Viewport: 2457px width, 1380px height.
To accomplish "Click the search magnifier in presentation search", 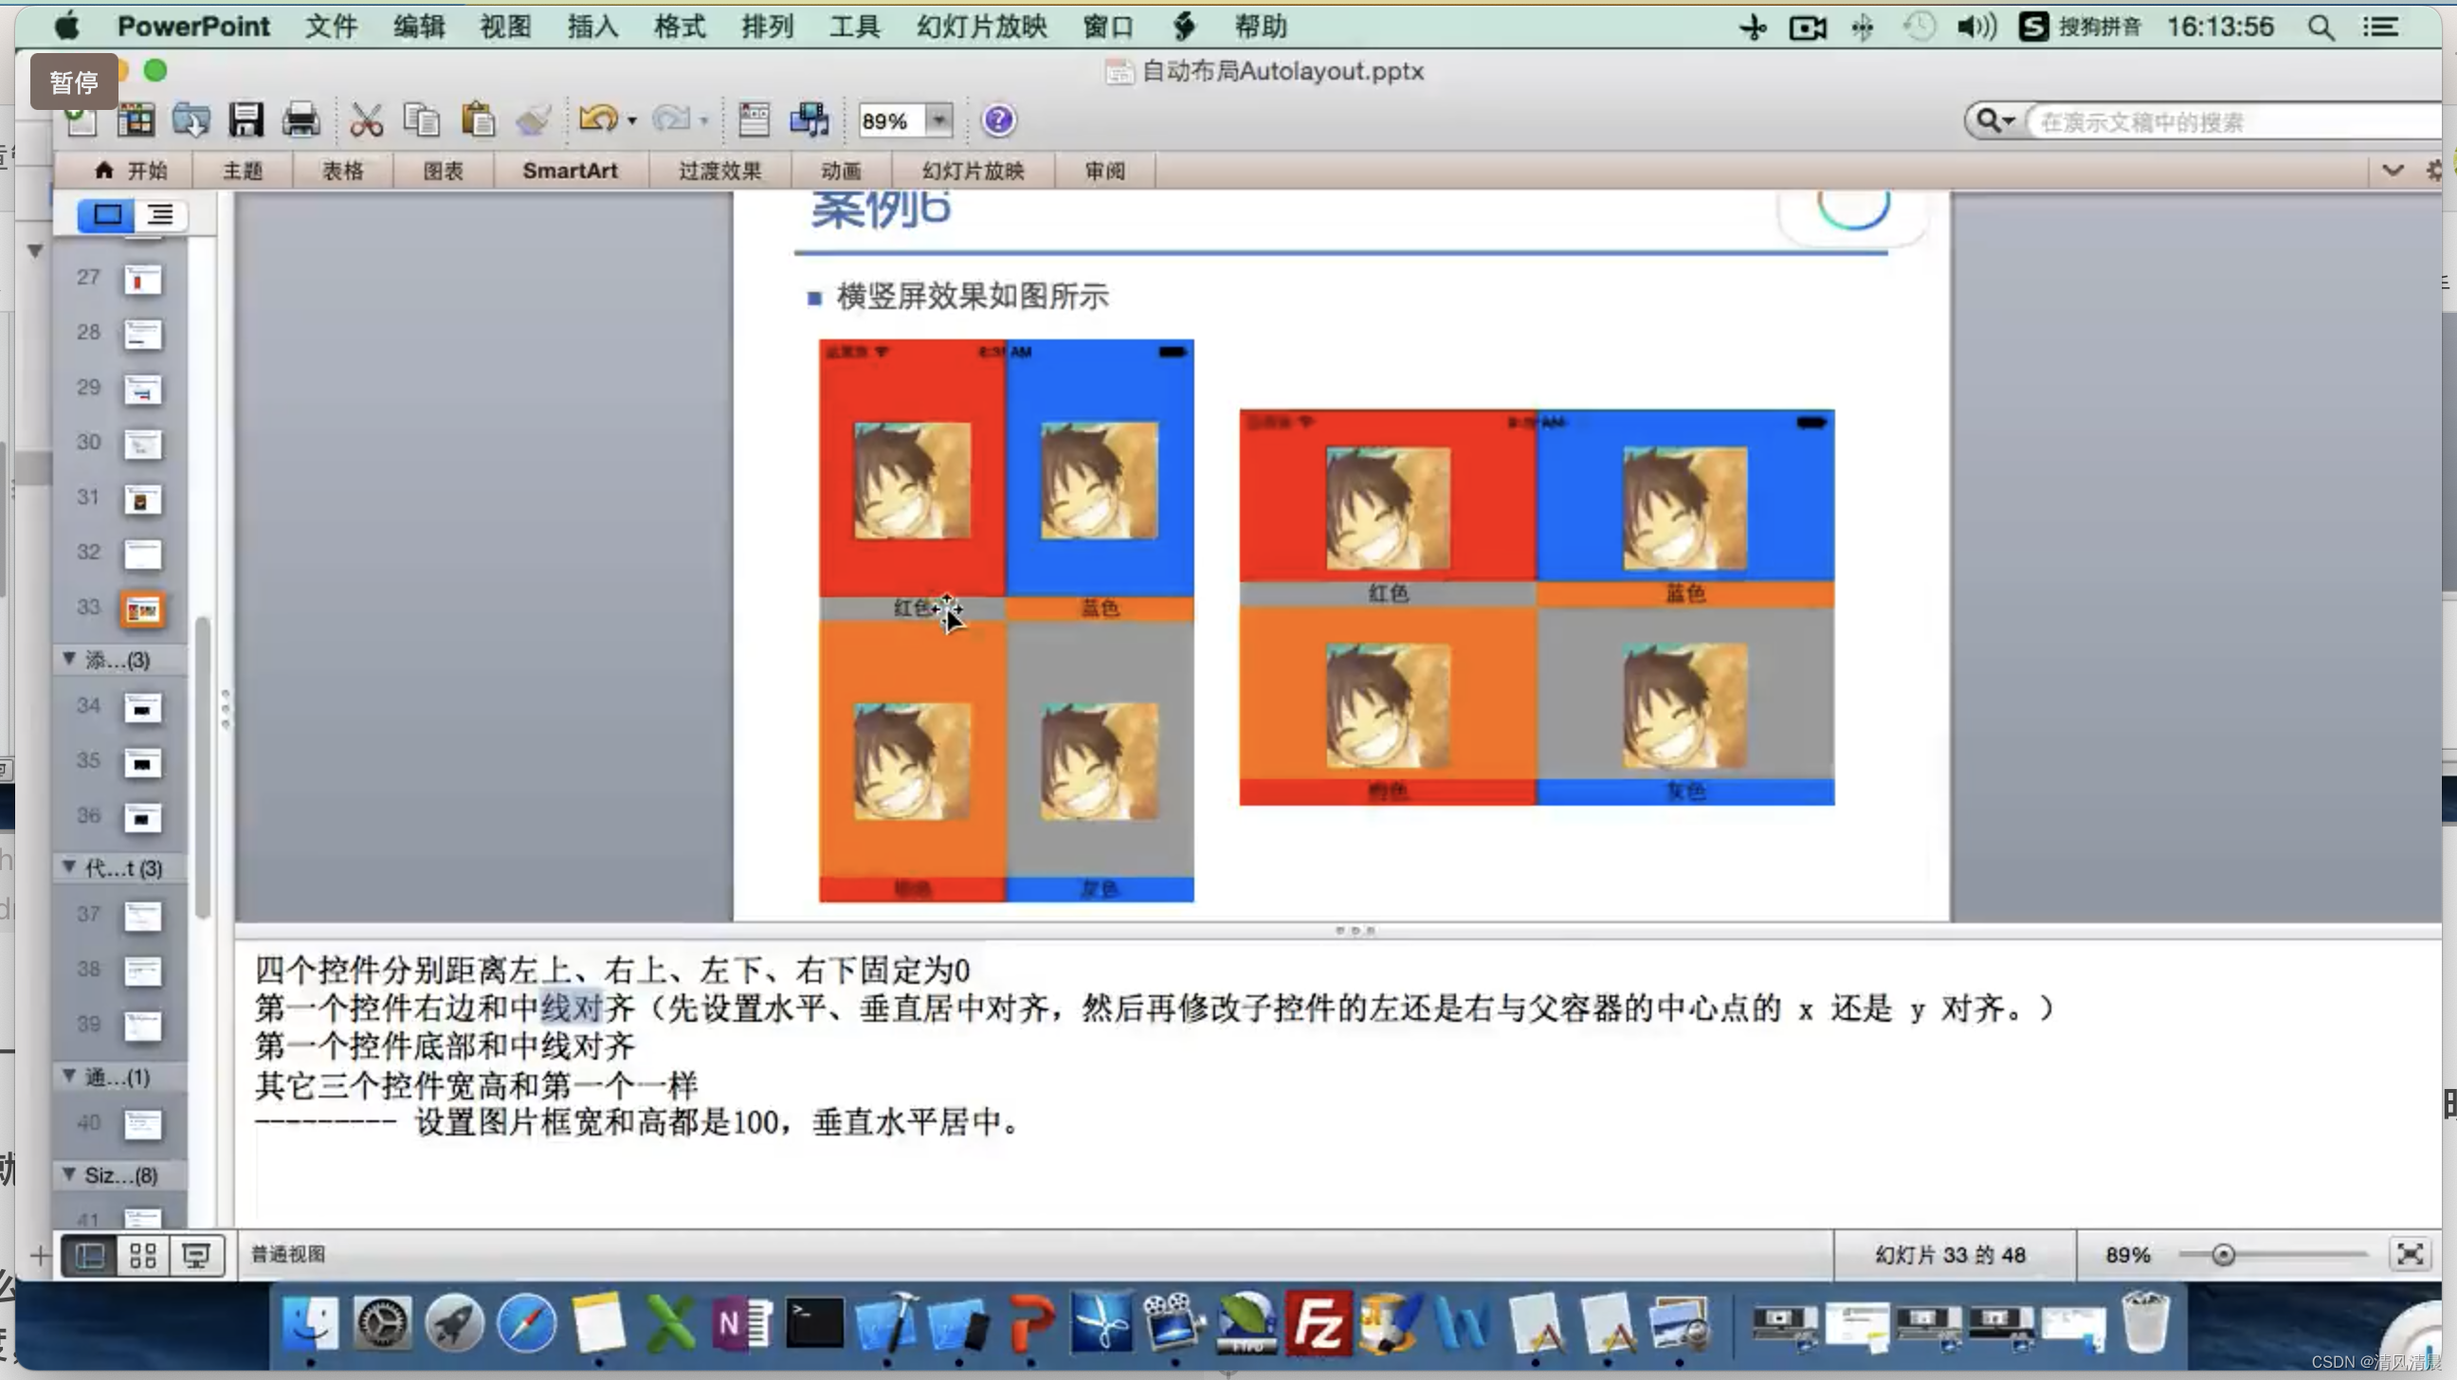I will pos(1988,121).
